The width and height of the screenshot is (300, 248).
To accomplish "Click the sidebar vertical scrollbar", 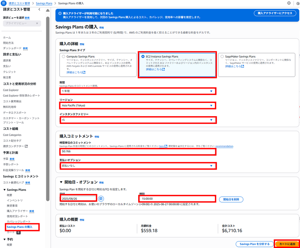I will [48, 109].
